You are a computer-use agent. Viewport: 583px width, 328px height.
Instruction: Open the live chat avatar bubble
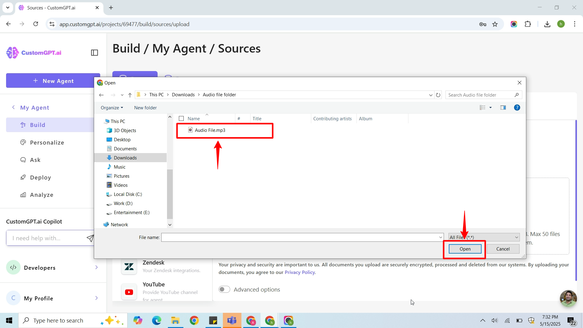568,298
